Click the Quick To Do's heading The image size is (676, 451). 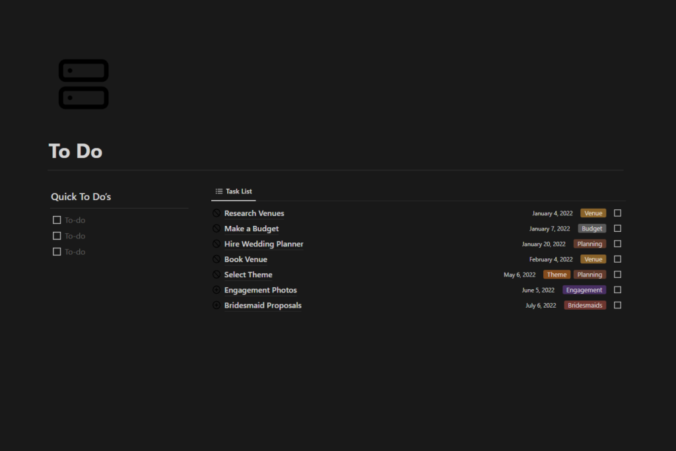pyautogui.click(x=81, y=197)
